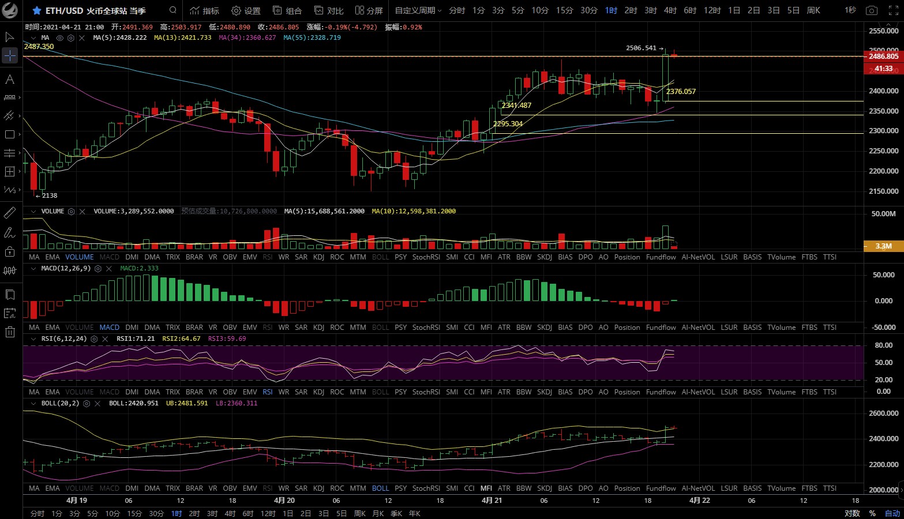Toggle the drawing lock icon
The height and width of the screenshot is (519, 904).
(10, 251)
